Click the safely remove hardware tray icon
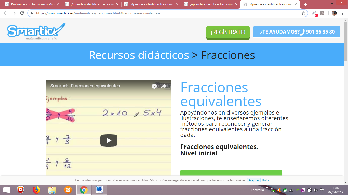Viewport: 348px width, 195px height. click(x=273, y=190)
